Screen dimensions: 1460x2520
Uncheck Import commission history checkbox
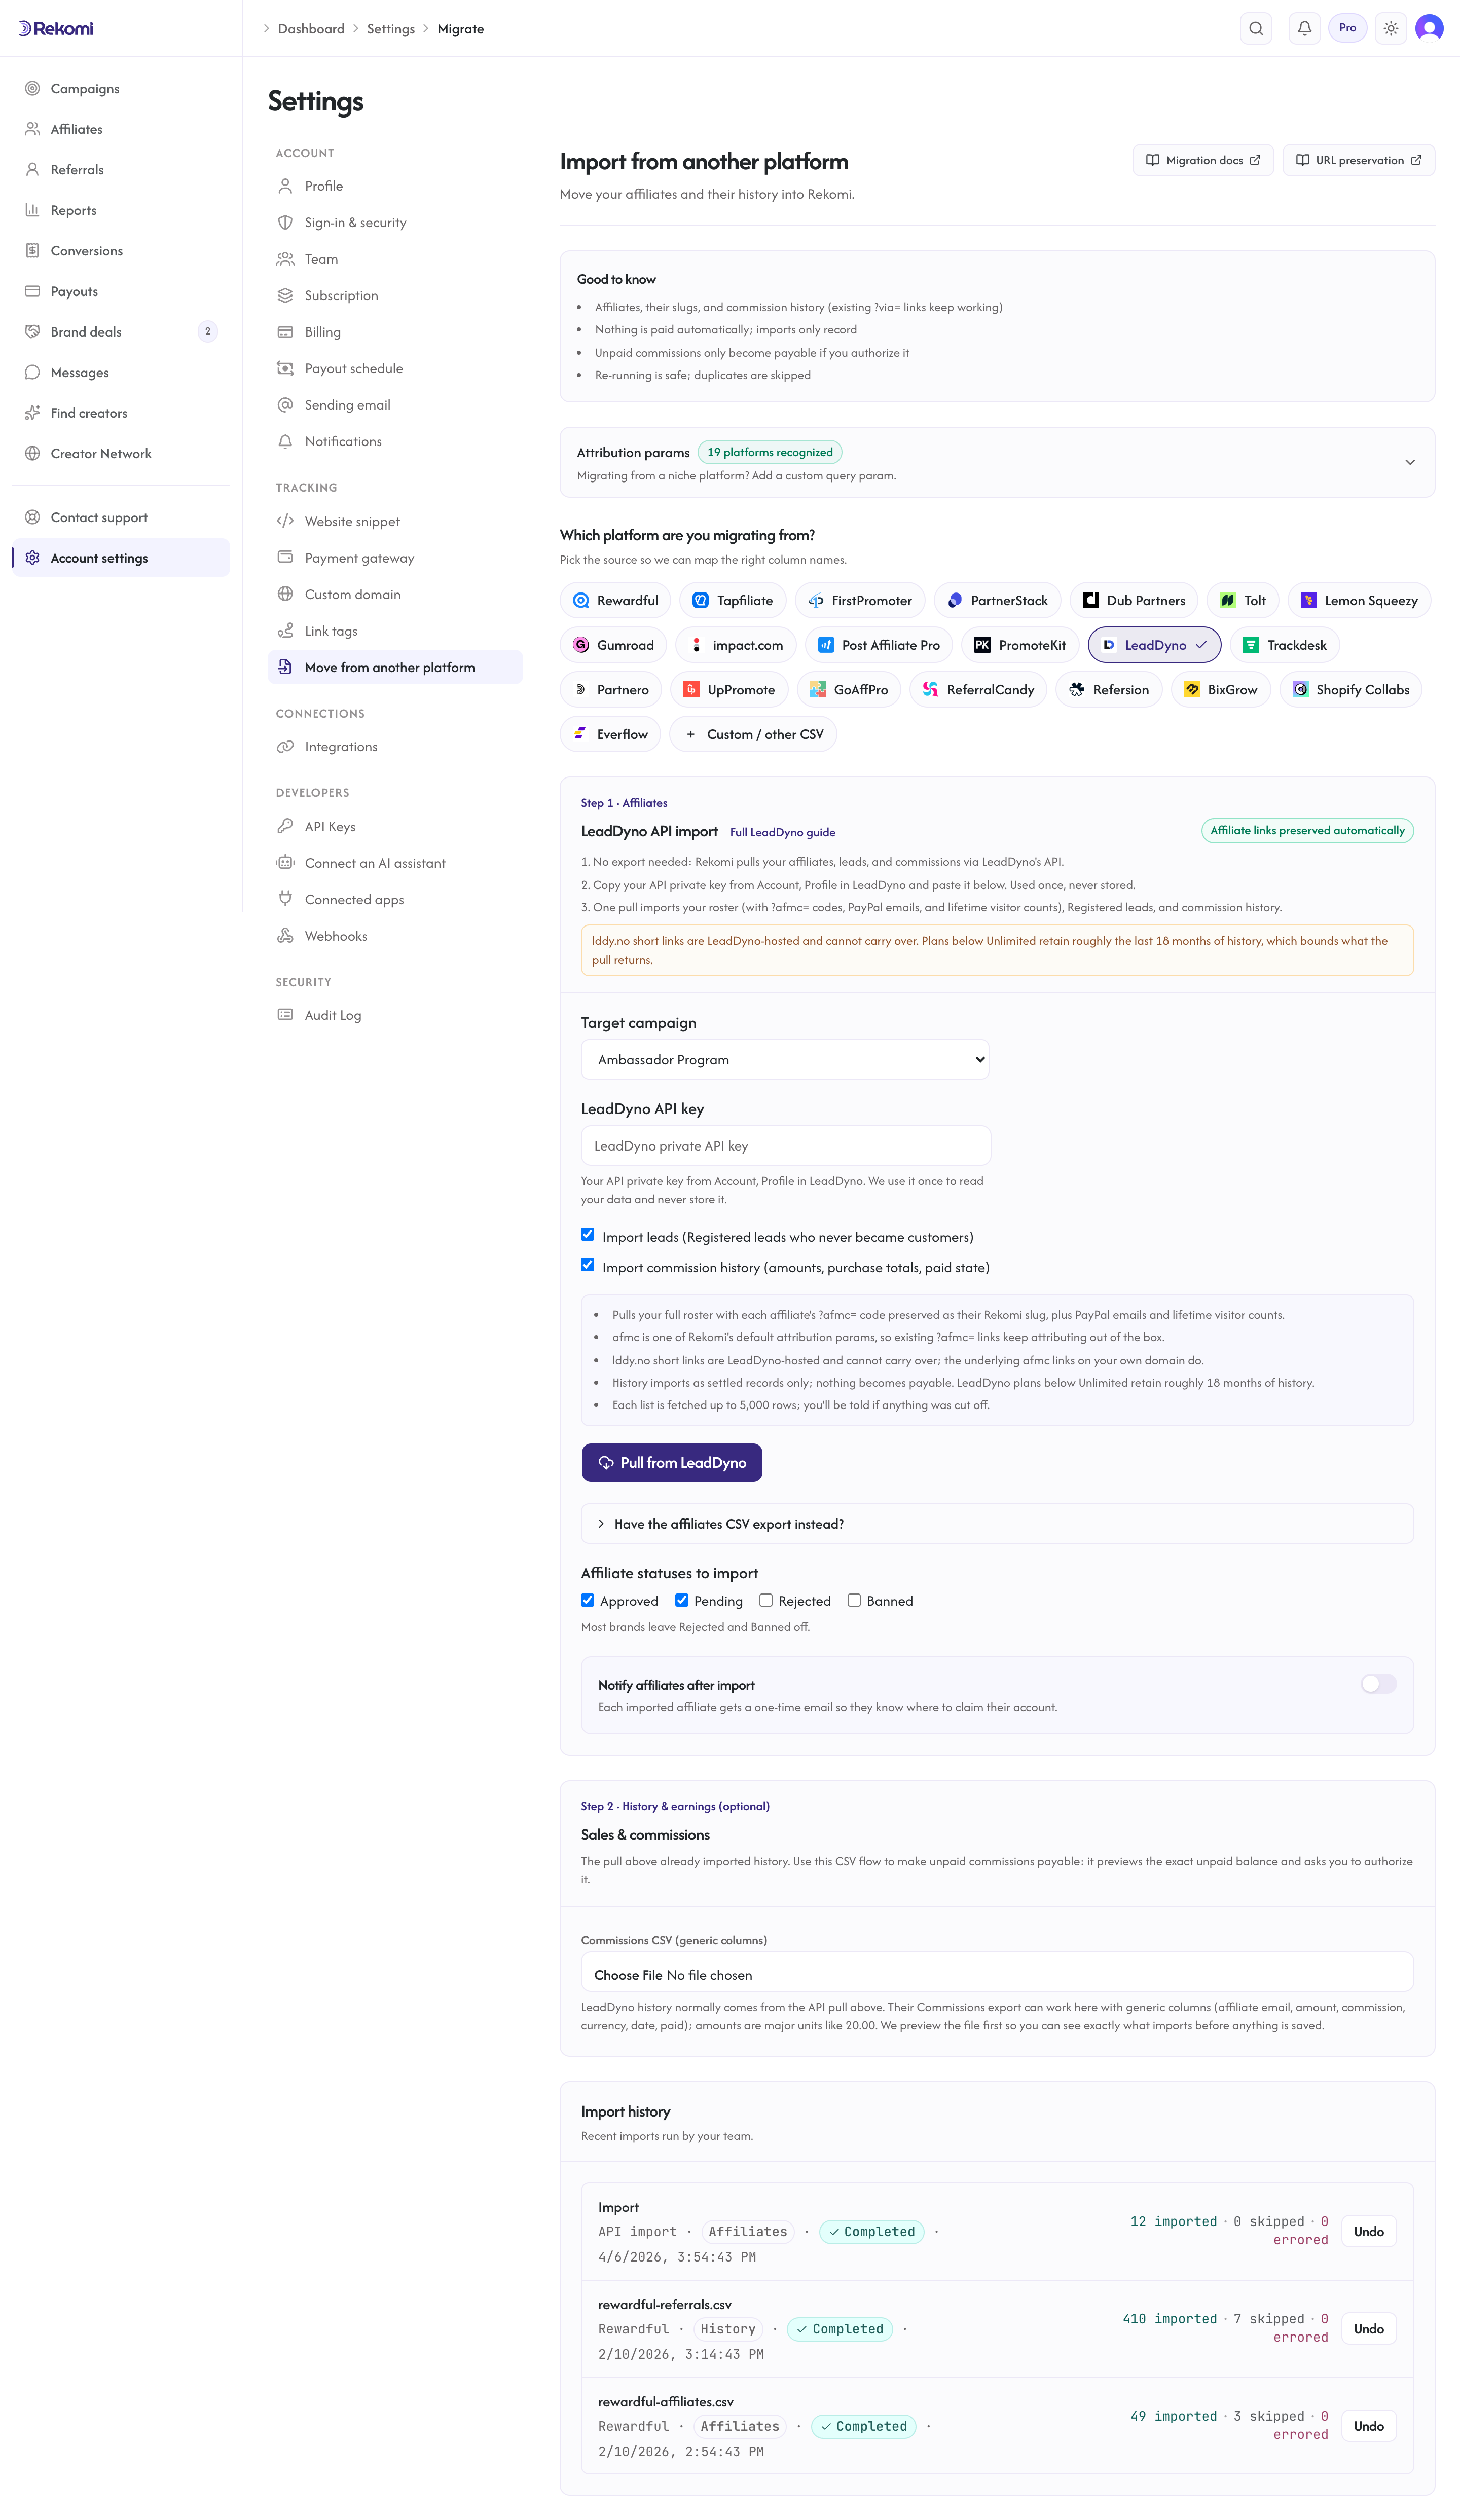tap(588, 1265)
